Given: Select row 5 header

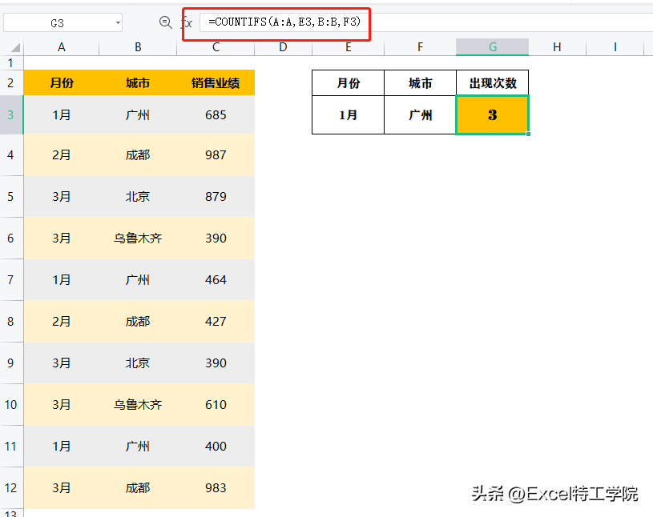Looking at the screenshot, I should [x=11, y=196].
